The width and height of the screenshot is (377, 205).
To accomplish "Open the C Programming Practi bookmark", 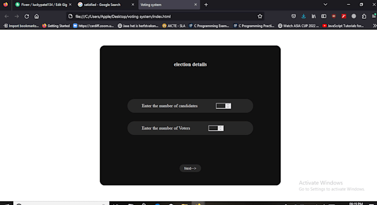I will 254,25.
